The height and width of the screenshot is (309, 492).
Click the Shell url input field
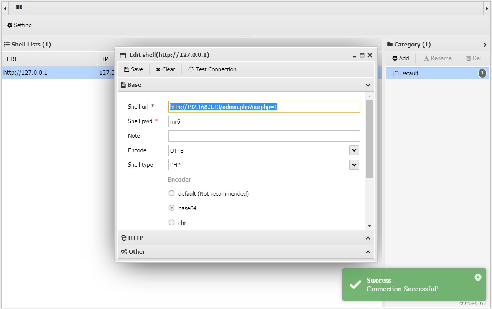point(264,107)
